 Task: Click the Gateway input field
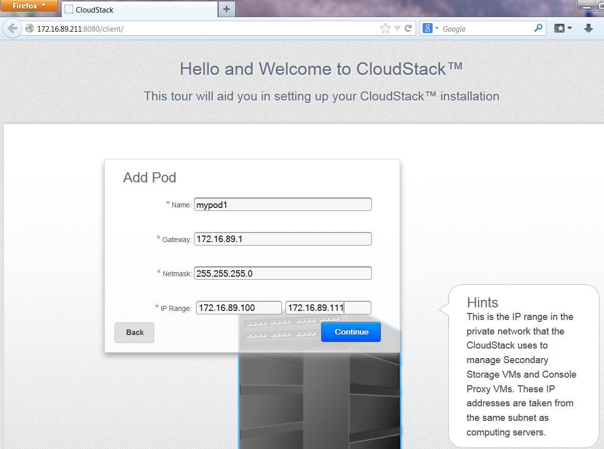click(283, 239)
